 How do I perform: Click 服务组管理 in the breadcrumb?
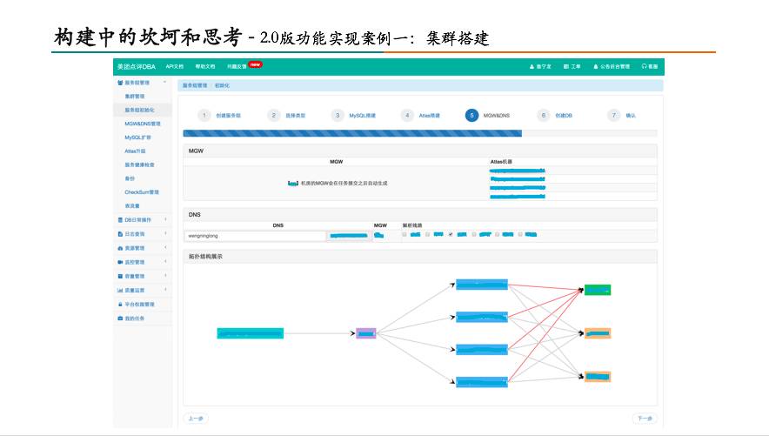pos(195,85)
